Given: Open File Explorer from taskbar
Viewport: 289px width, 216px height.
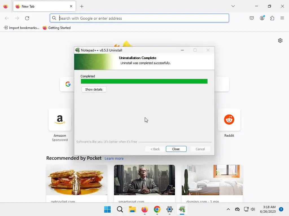Looking at the screenshot, I should pyautogui.click(x=132, y=209).
